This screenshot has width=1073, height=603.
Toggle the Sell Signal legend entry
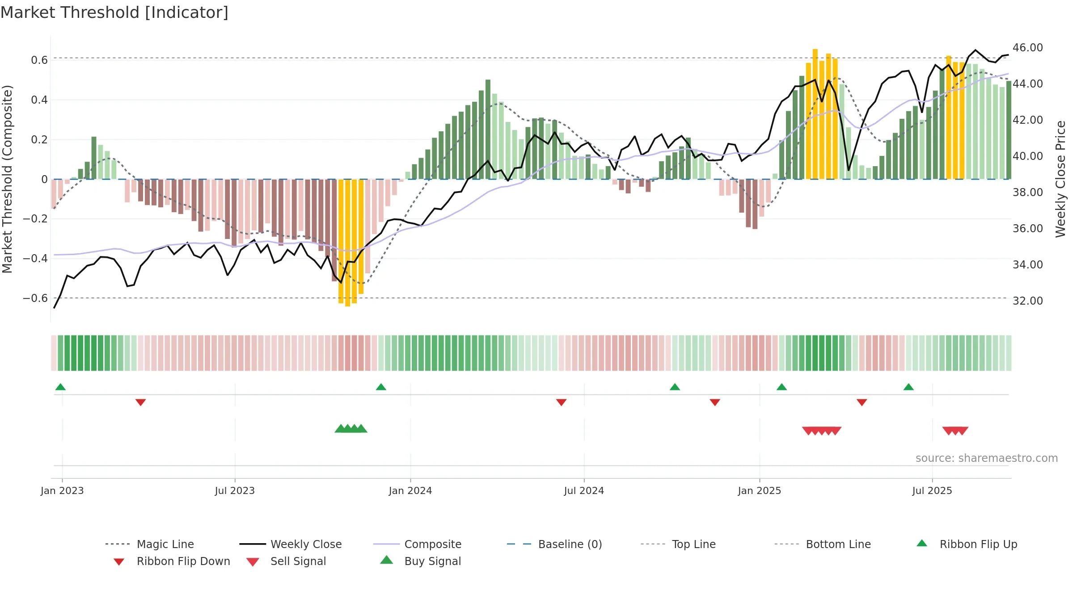coord(286,561)
